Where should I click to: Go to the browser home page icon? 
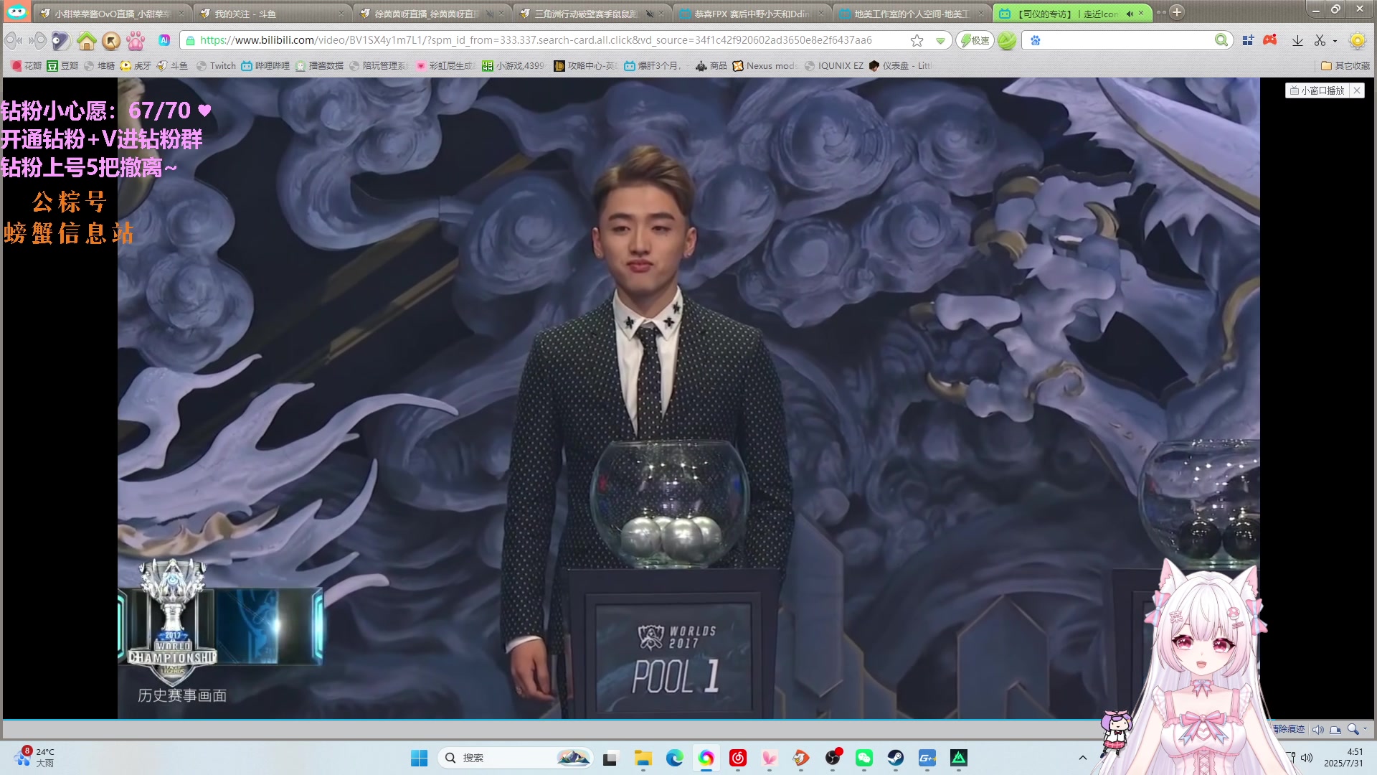click(x=87, y=41)
